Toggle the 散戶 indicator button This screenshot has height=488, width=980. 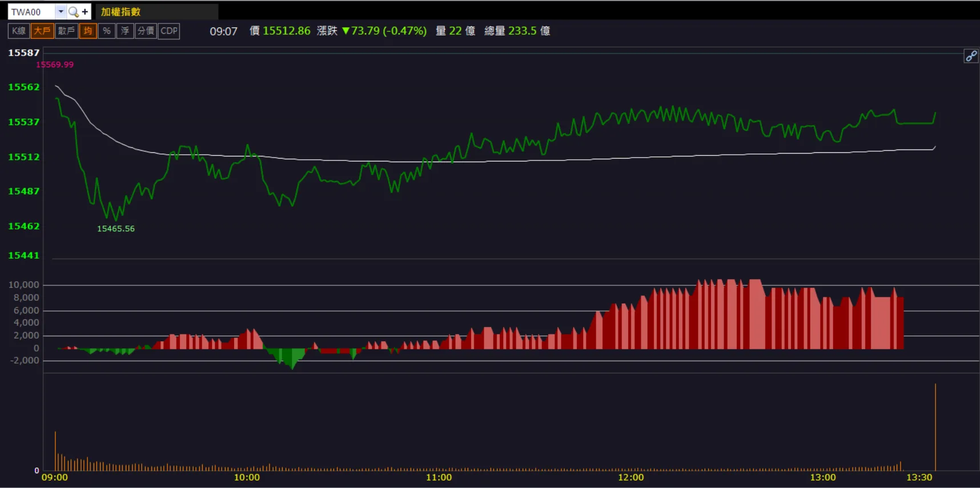click(66, 31)
